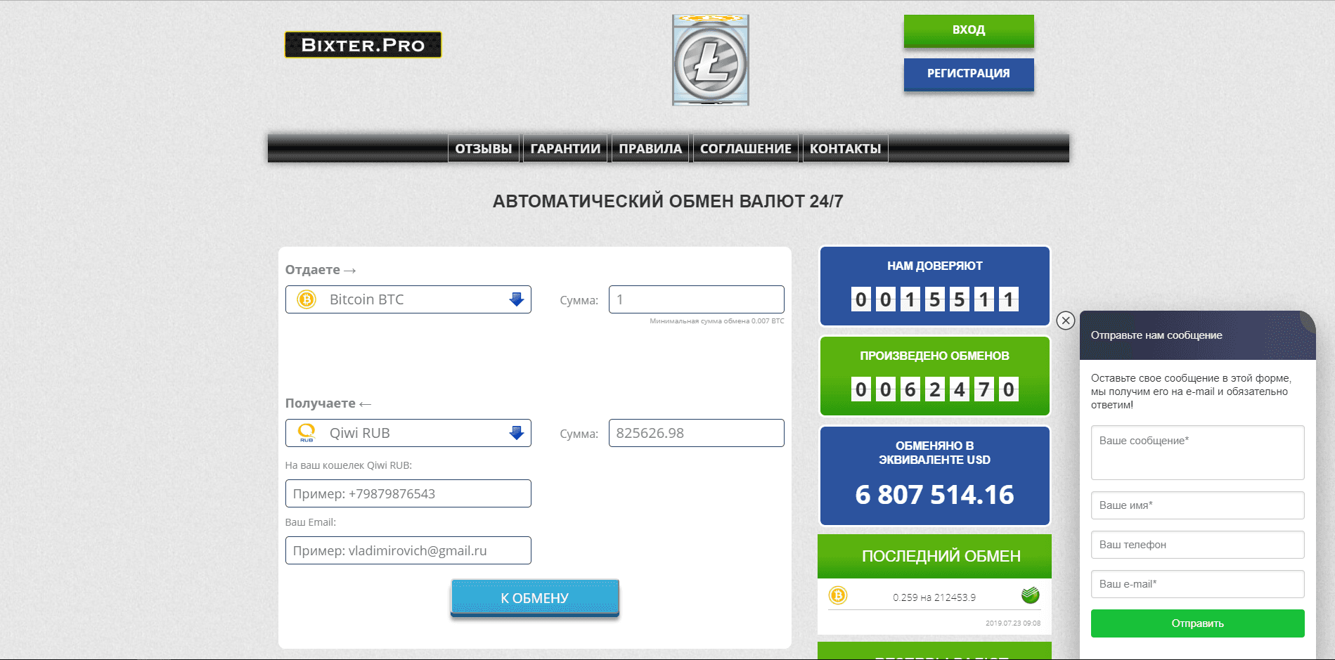Viewport: 1335px width, 660px height.
Task: Click the Ваш e-mail field in the message form
Action: pos(1197,584)
